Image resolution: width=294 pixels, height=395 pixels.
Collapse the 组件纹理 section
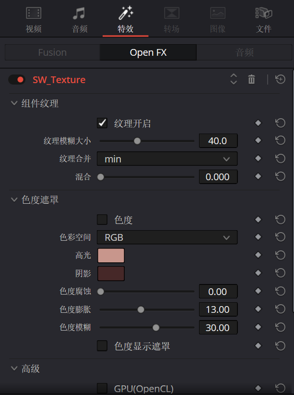(x=13, y=103)
